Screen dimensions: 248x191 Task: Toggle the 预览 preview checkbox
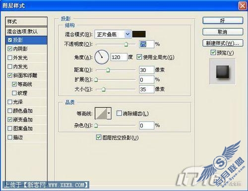point(213,53)
